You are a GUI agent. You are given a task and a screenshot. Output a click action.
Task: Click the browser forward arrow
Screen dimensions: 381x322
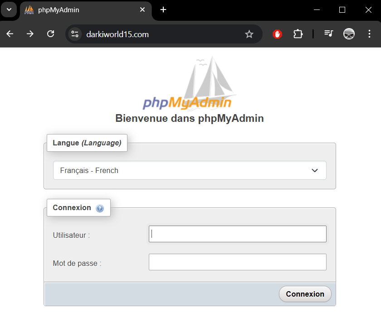[x=30, y=34]
